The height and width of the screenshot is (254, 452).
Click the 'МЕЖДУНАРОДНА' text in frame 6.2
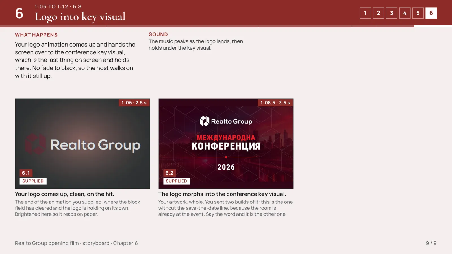226,137
